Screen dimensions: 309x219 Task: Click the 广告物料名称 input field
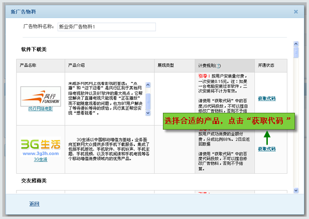[x=107, y=27]
